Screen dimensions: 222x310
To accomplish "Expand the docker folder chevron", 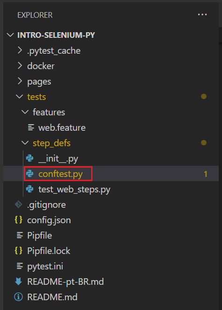I will coord(20,66).
